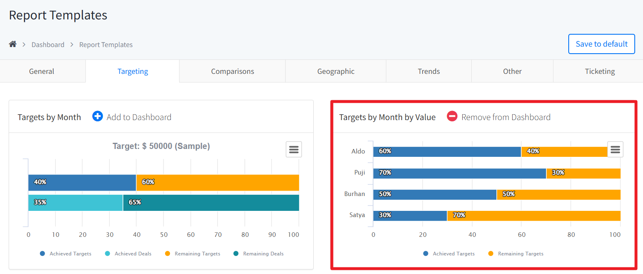The width and height of the screenshot is (643, 274).
Task: Open the Ticketing tab
Action: (600, 71)
